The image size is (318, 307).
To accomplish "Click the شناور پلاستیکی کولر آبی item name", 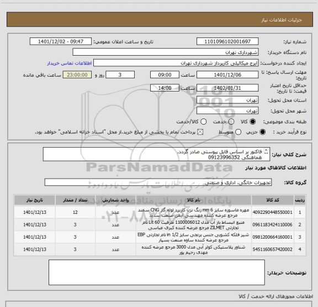I will click(x=193, y=250).
